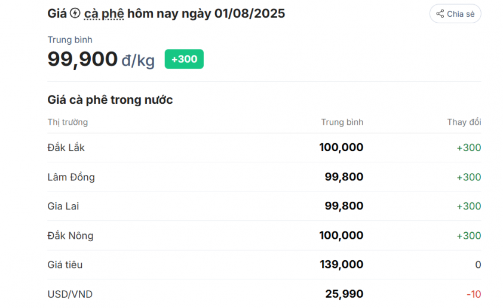Click the Trung bình column header

(x=342, y=122)
